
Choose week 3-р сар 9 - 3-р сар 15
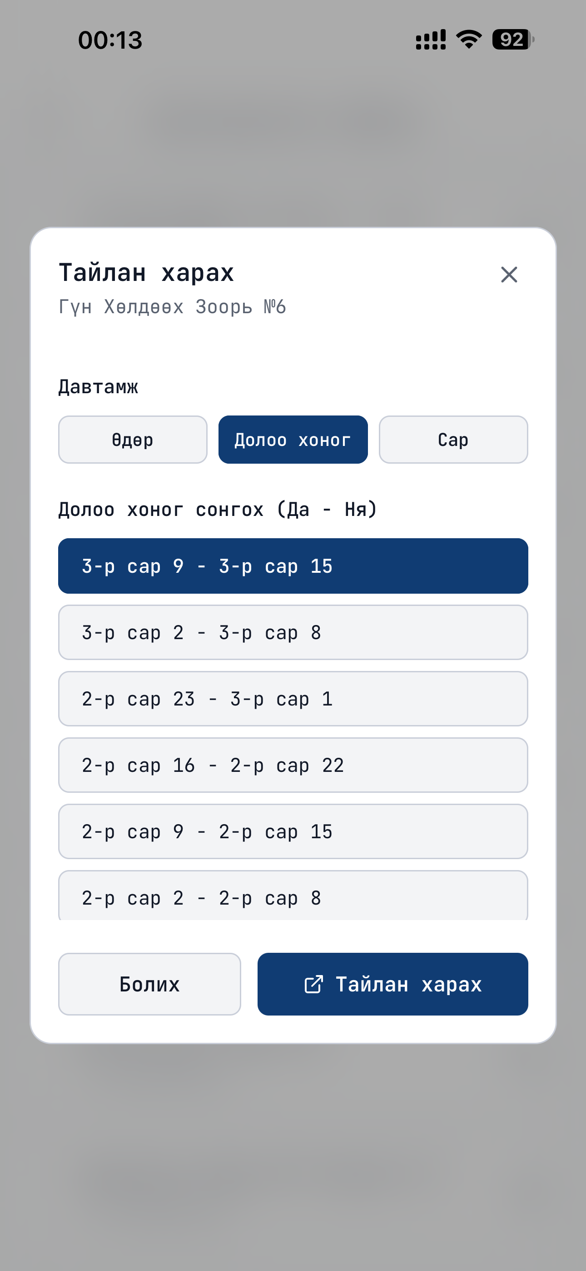point(293,566)
